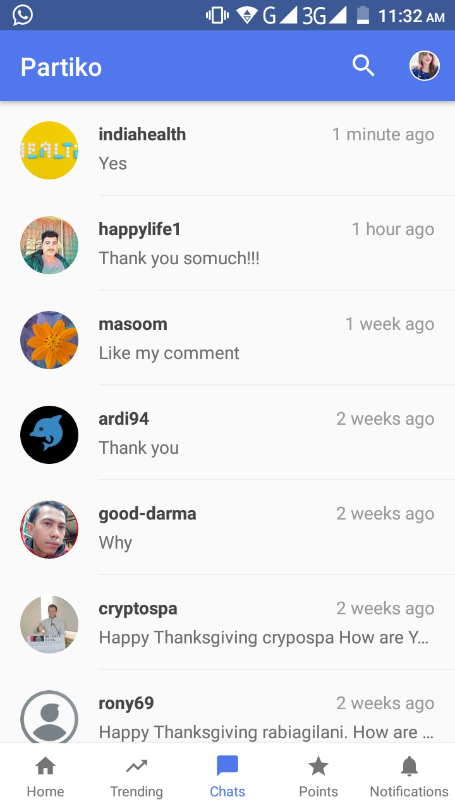Open the Trending arrow icon

[x=136, y=767]
